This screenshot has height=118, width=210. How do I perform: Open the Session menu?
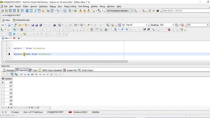[34, 7]
